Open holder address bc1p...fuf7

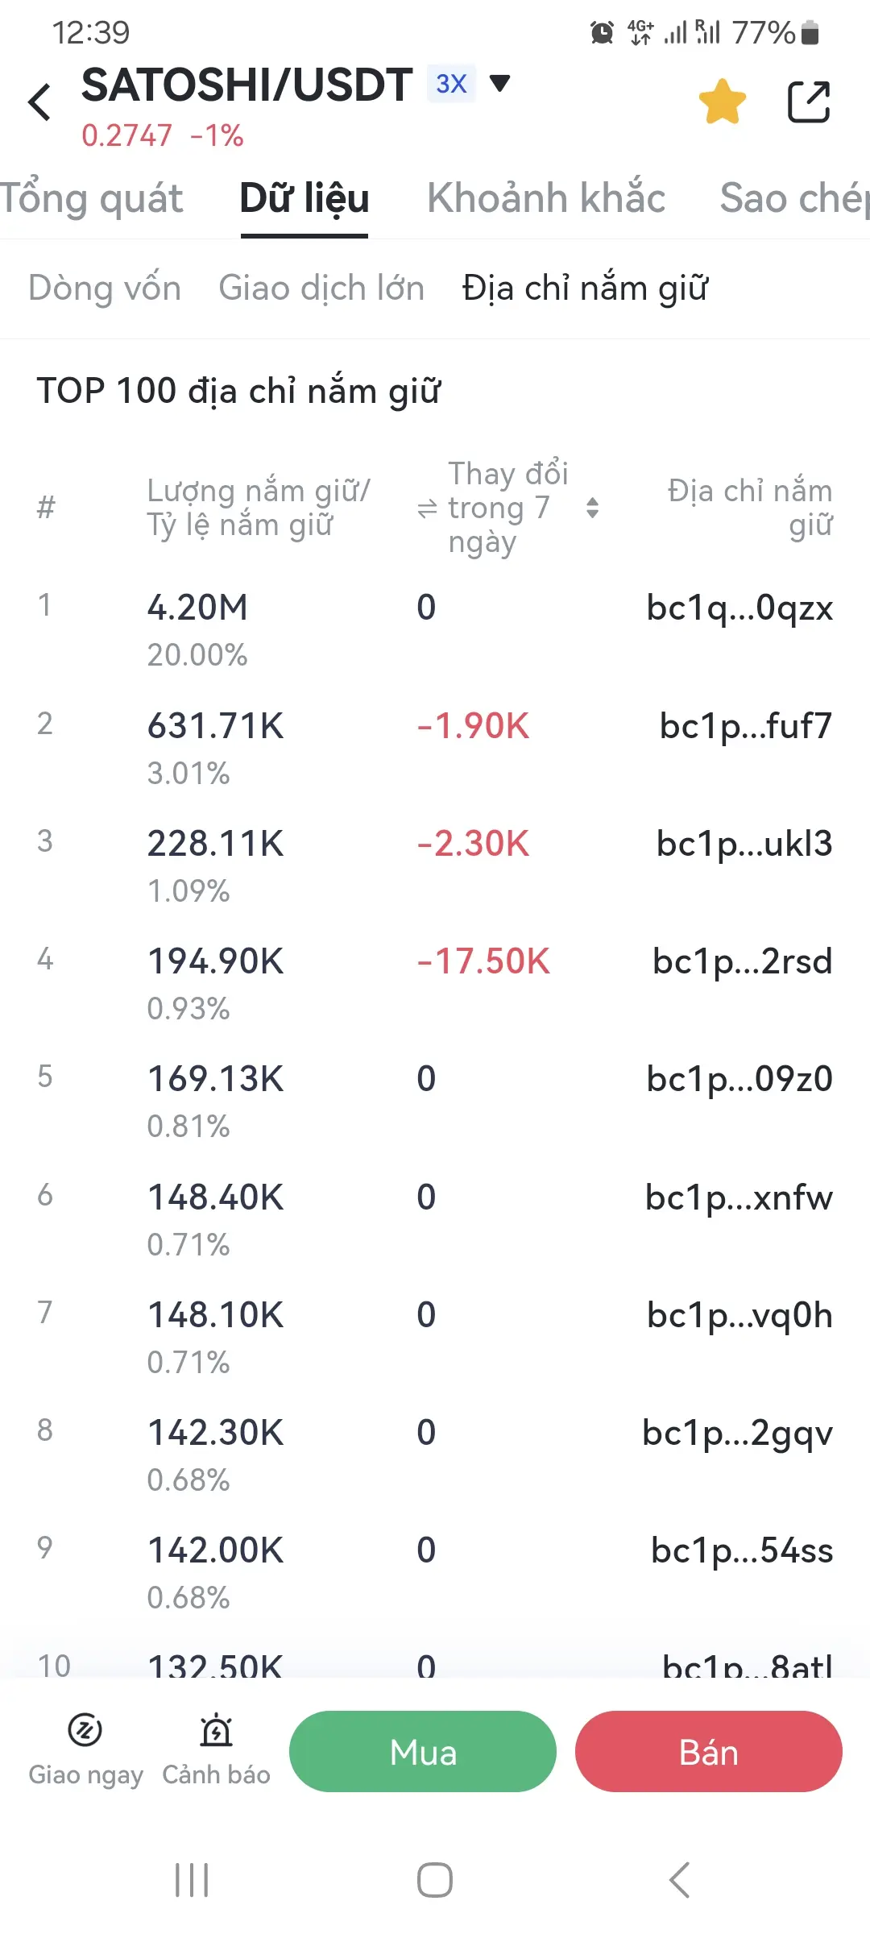(745, 726)
